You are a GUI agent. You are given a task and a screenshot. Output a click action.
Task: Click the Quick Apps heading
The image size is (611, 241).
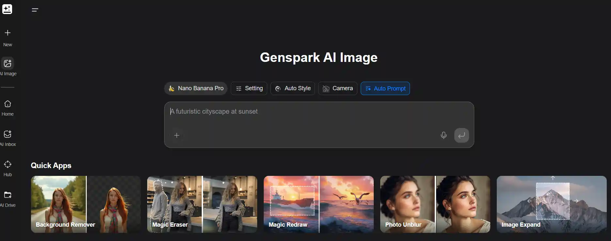(51, 165)
